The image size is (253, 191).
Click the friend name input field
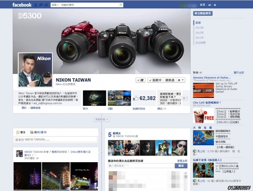[x=141, y=166]
